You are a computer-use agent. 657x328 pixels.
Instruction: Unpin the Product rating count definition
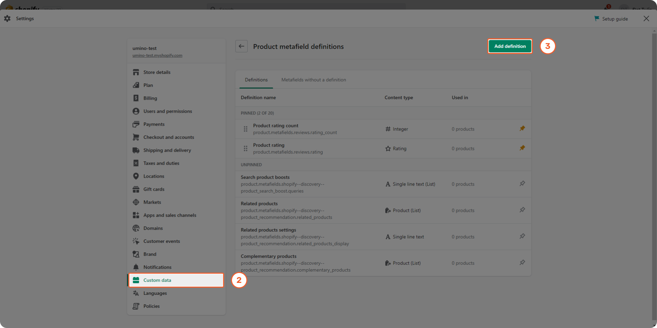click(x=522, y=128)
